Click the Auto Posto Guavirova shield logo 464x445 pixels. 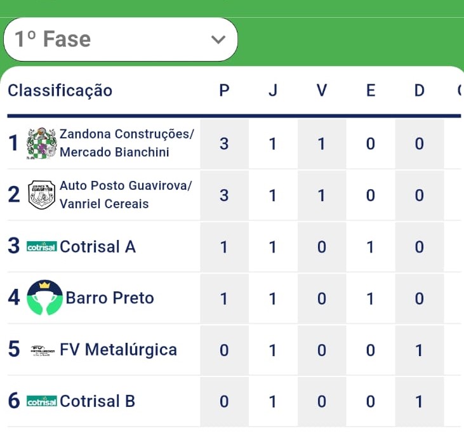coord(42,195)
